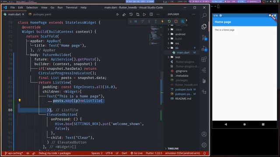
Task: Collapse the lib folder
Action: 181,48
